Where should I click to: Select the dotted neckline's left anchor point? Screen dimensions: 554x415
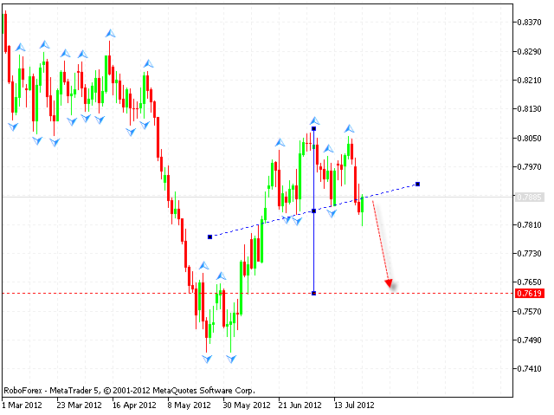209,237
